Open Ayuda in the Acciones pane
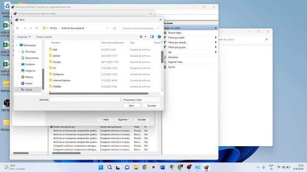Viewport: 307px width, 172px height. click(171, 67)
